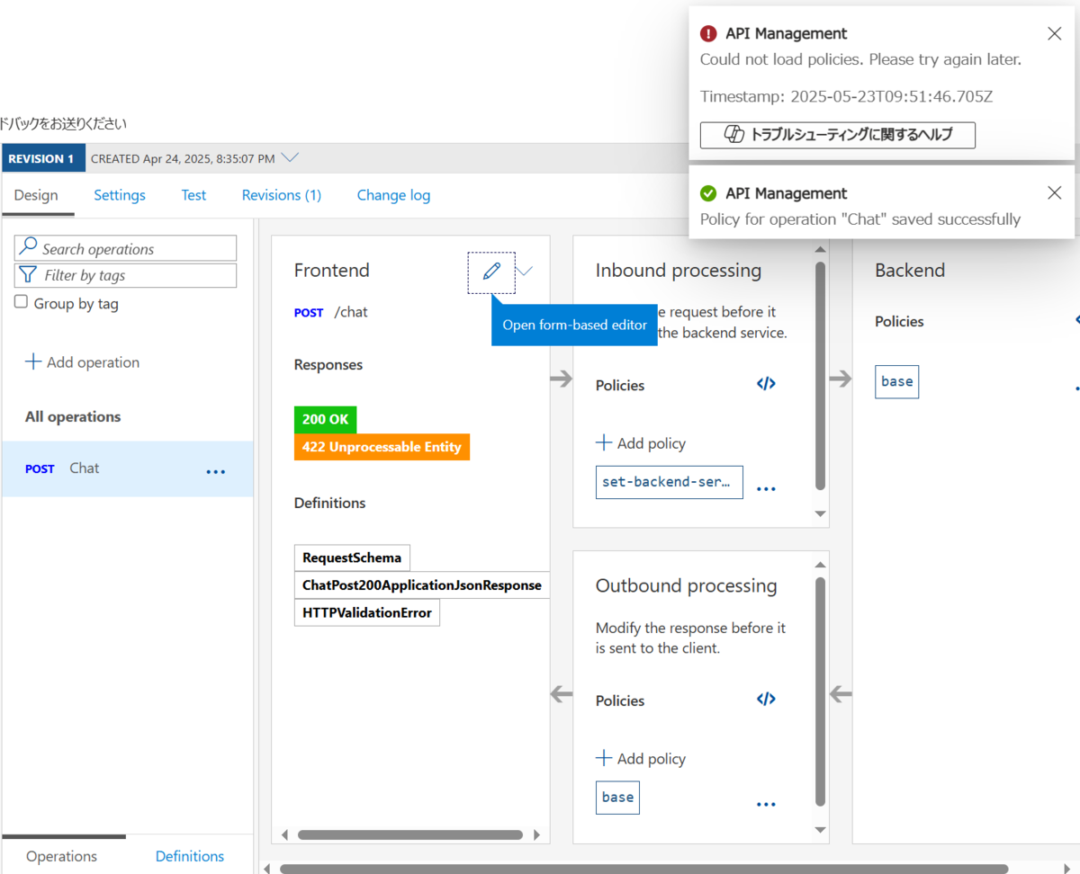Click the green success icon in notification

(x=708, y=193)
